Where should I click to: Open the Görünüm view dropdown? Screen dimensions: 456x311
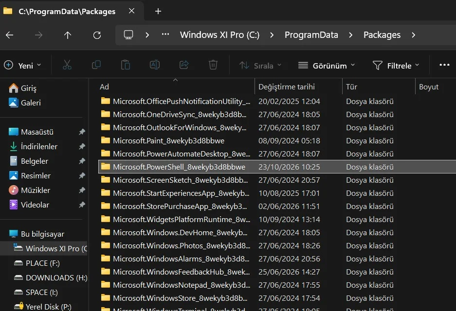tap(327, 66)
